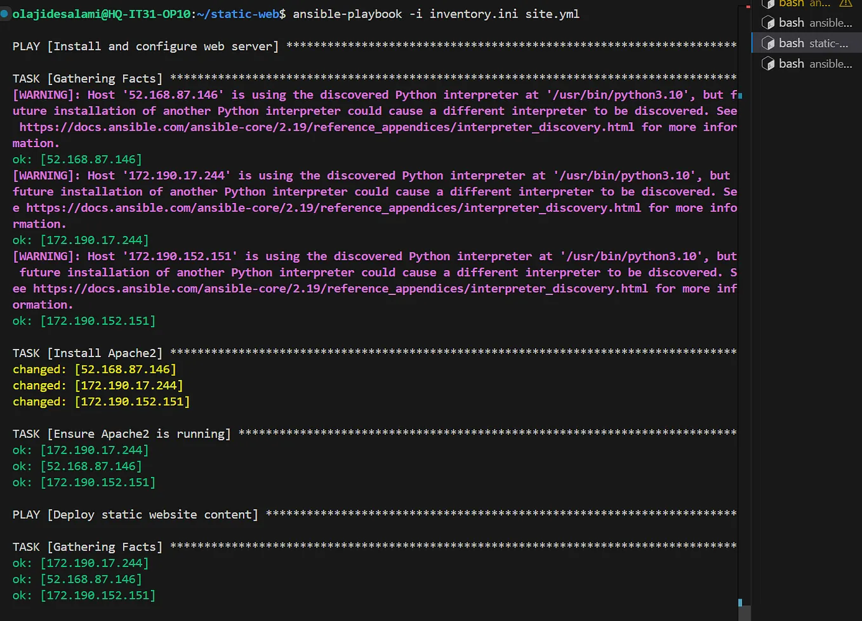
Task: Open docs.ansible.com link in the 172.190.17.244 warning
Action: (334, 207)
